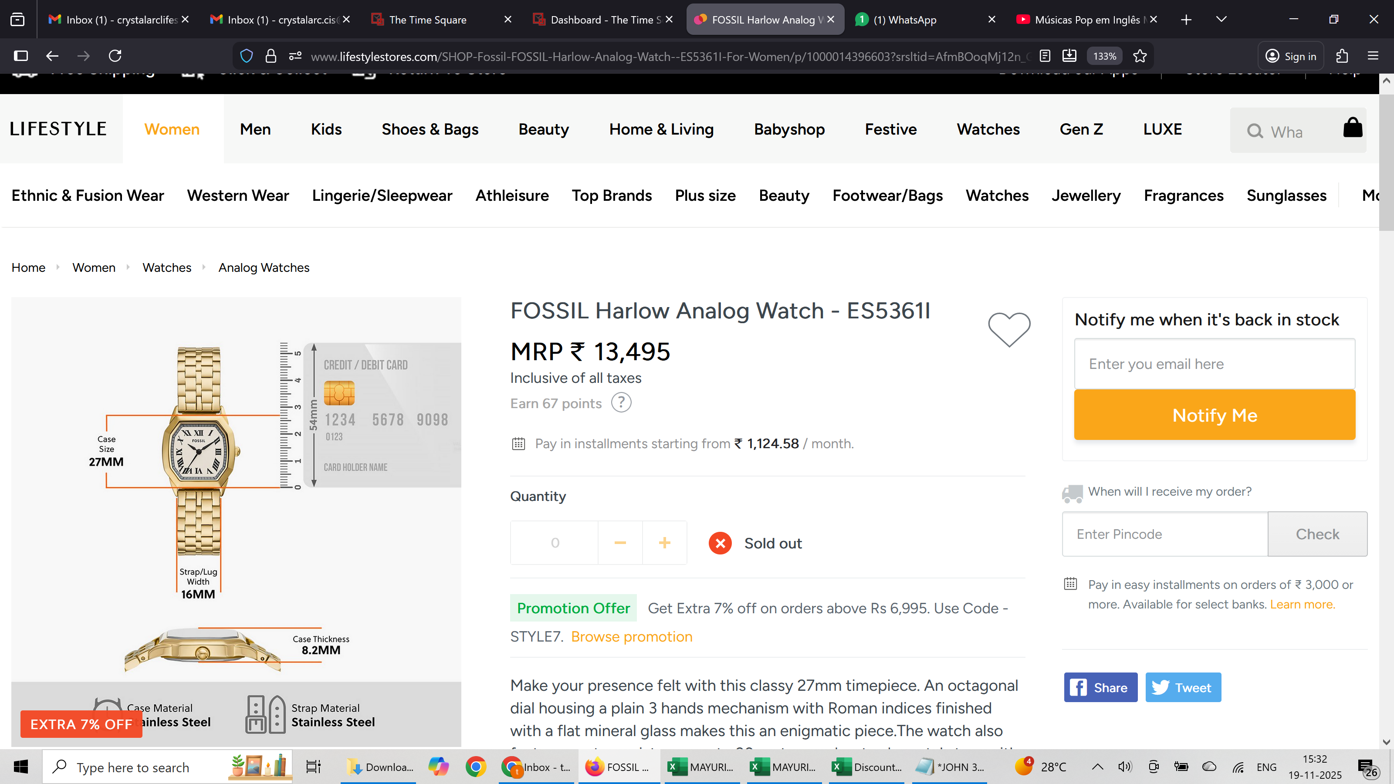Increase quantity with plus button
Viewport: 1394px width, 784px height.
[664, 543]
